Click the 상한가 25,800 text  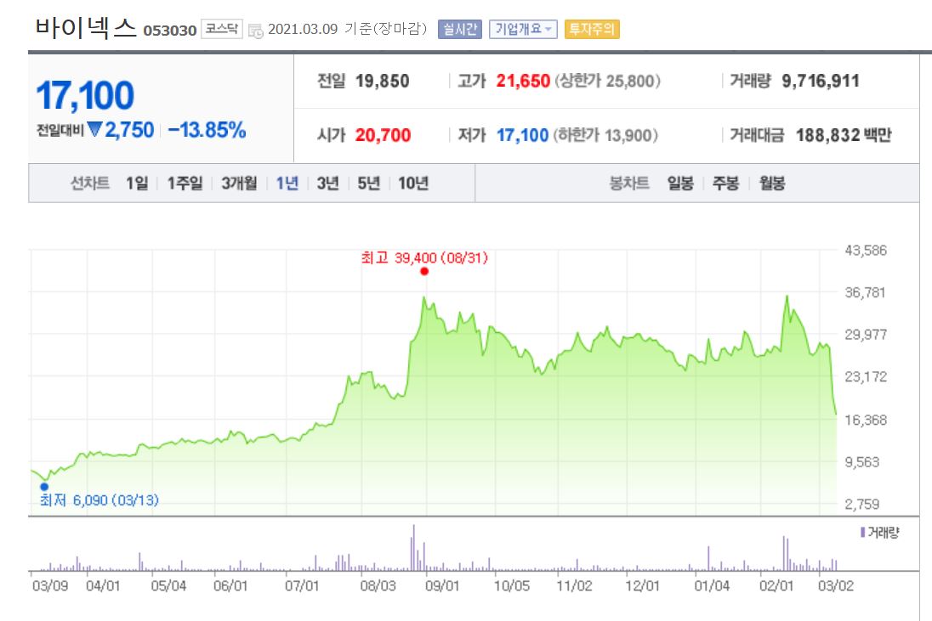tap(607, 82)
